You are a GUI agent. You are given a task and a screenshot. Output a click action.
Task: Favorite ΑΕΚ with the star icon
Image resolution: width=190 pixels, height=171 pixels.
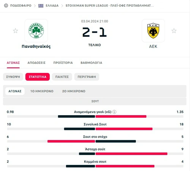click(x=174, y=31)
